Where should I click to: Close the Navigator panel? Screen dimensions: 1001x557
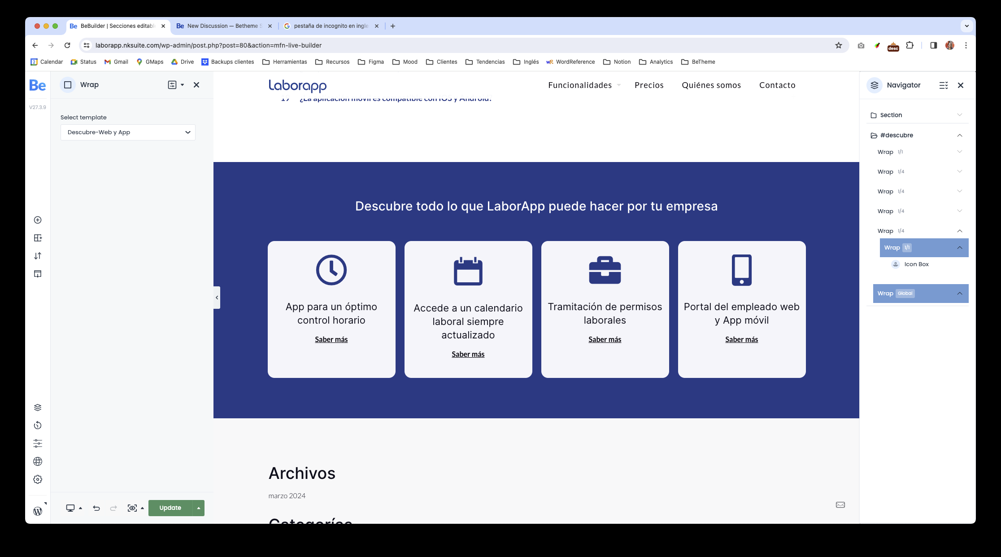tap(961, 85)
